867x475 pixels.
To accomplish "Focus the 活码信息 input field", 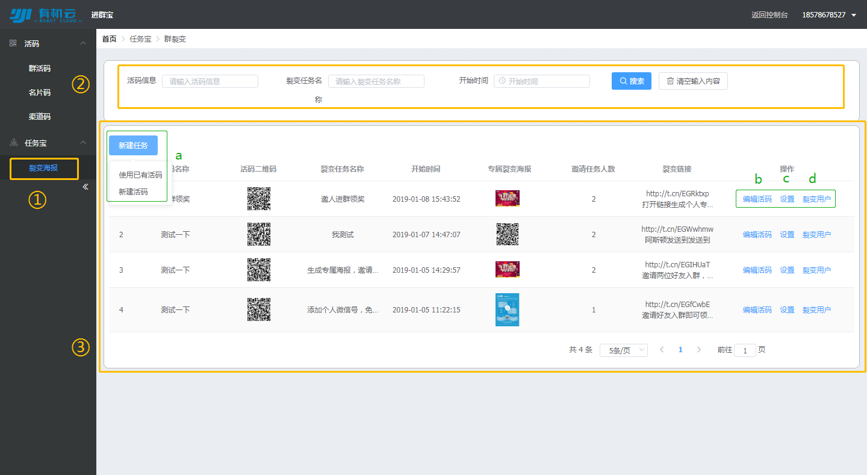I will [x=210, y=81].
